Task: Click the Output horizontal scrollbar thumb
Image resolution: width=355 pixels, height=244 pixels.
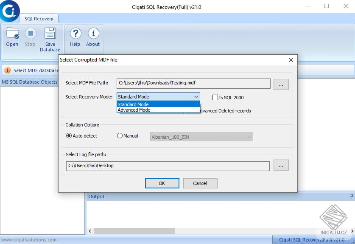Action: point(134,231)
